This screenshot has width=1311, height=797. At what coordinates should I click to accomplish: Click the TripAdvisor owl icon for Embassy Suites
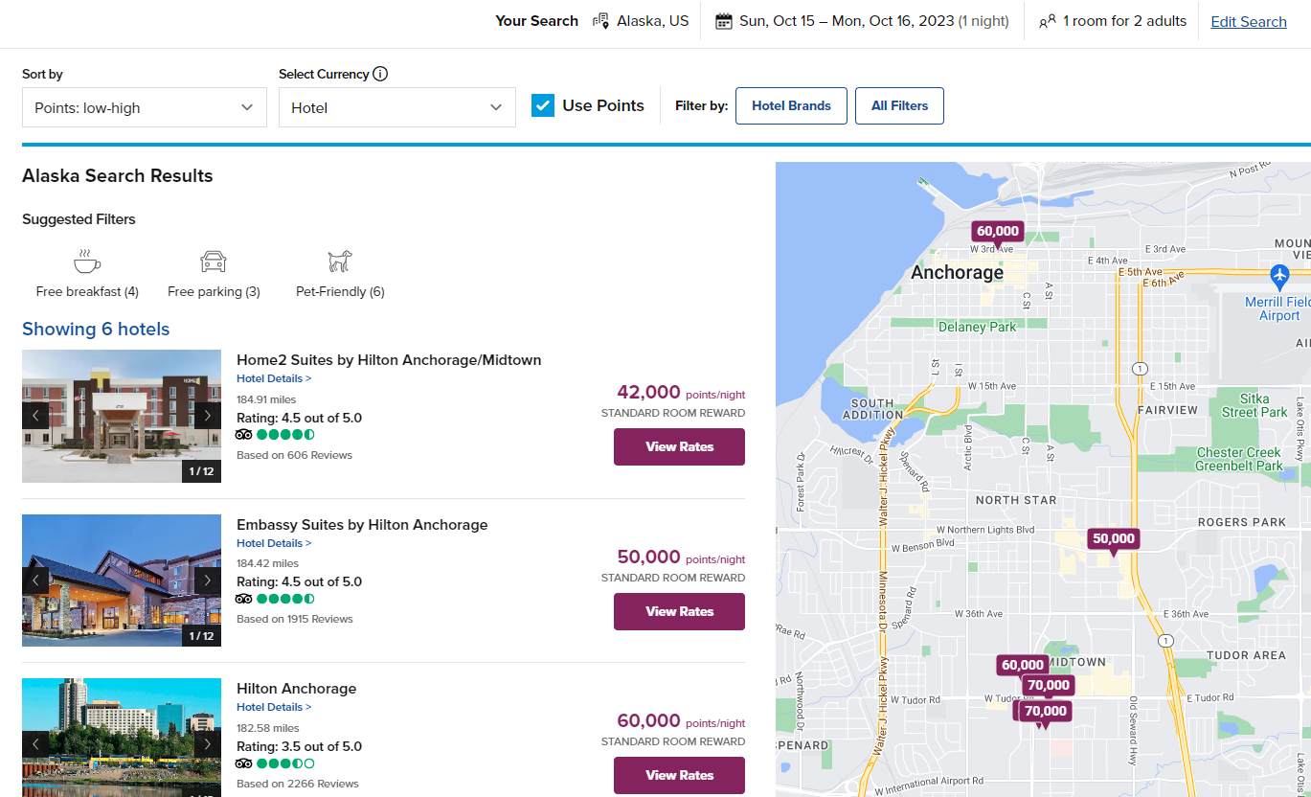click(x=244, y=598)
